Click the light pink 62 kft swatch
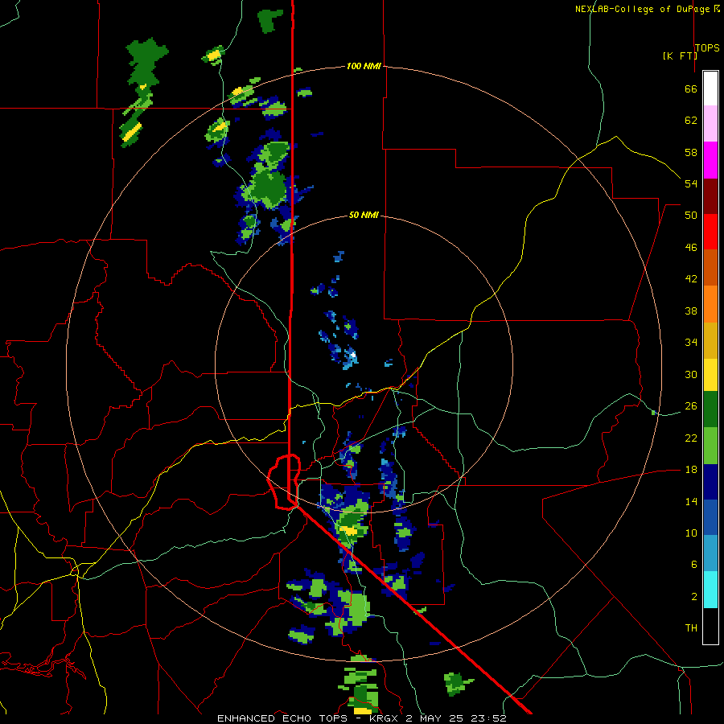 (710, 123)
